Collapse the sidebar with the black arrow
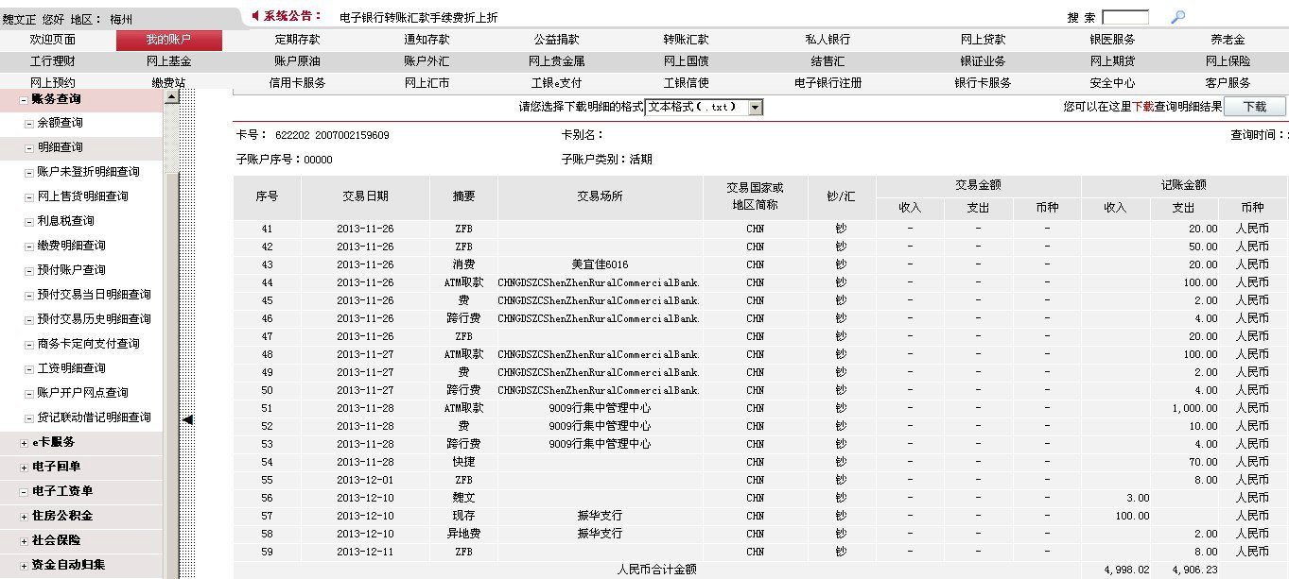1289x579 pixels. pos(187,418)
